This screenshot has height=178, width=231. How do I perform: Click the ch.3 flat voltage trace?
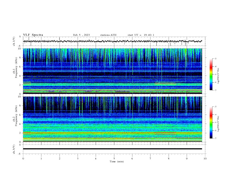click(112, 149)
